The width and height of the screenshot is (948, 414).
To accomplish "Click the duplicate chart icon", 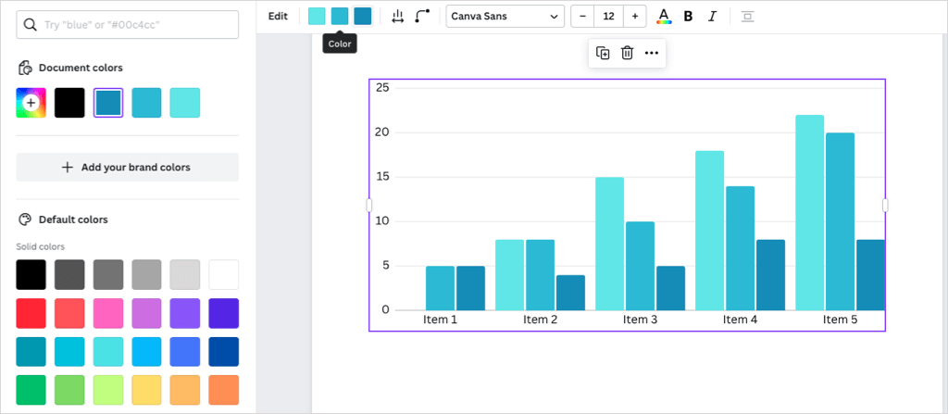I will pyautogui.click(x=603, y=53).
